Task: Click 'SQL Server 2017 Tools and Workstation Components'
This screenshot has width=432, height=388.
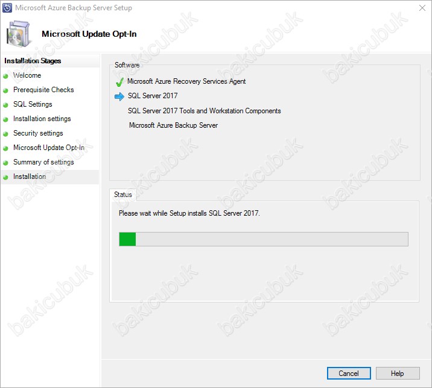Action: pyautogui.click(x=204, y=111)
